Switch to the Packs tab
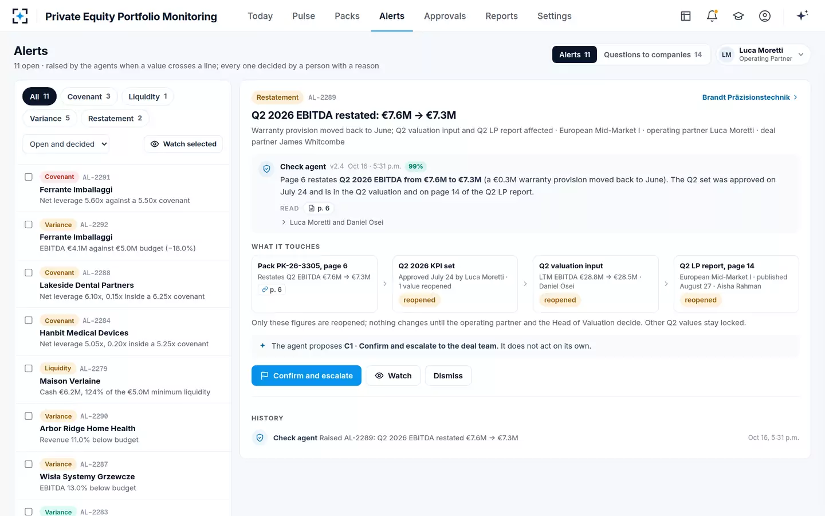 tap(347, 16)
